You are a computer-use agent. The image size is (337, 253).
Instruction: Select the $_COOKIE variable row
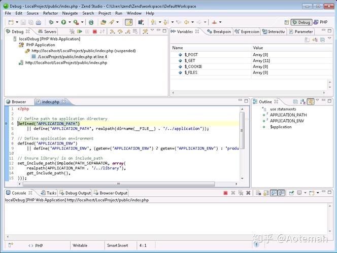pyautogui.click(x=251, y=66)
